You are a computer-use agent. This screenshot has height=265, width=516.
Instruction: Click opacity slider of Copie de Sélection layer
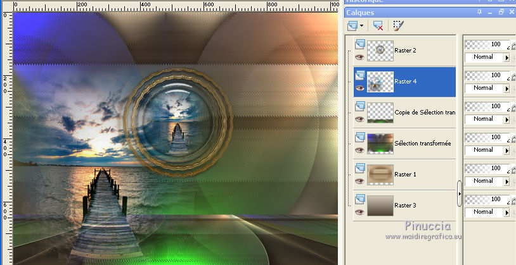[487, 106]
